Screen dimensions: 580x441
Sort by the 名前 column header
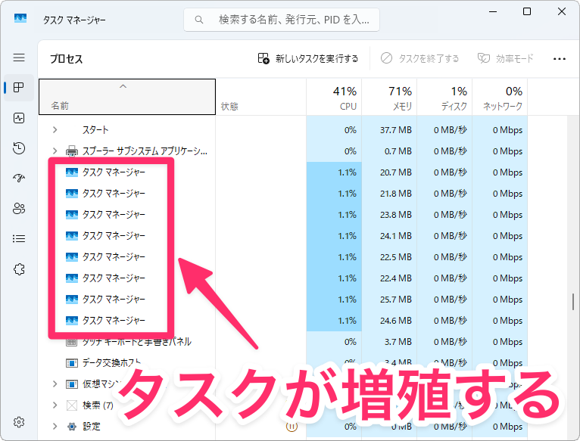click(x=121, y=98)
